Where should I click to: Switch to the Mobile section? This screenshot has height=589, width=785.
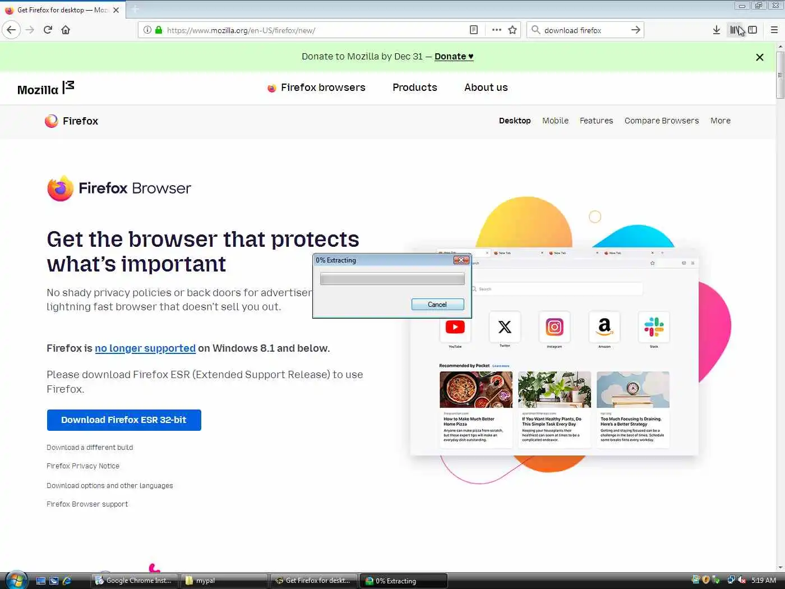(x=555, y=121)
